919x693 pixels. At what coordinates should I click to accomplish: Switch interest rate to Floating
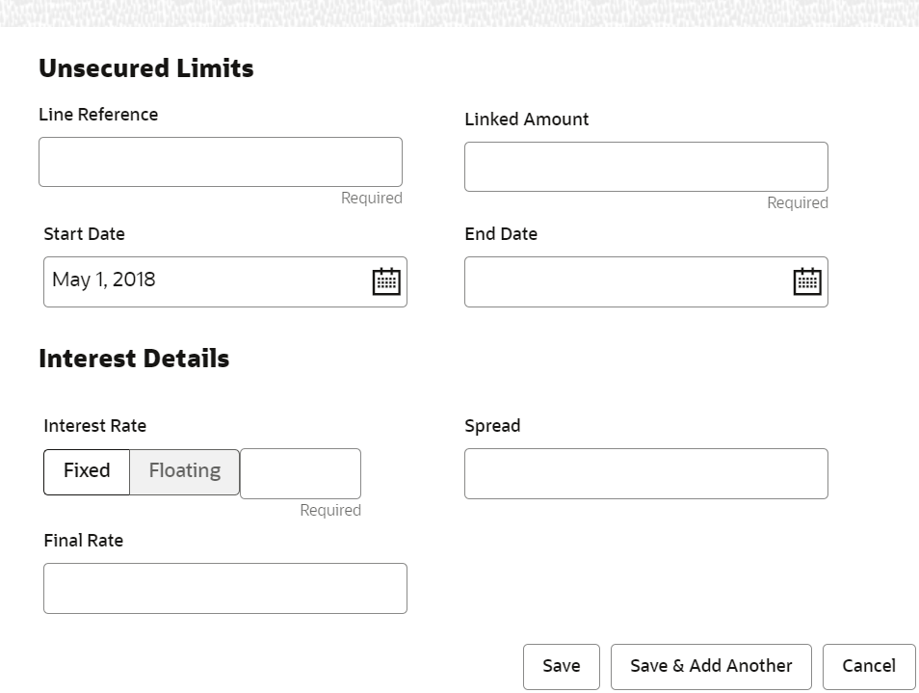pos(185,471)
